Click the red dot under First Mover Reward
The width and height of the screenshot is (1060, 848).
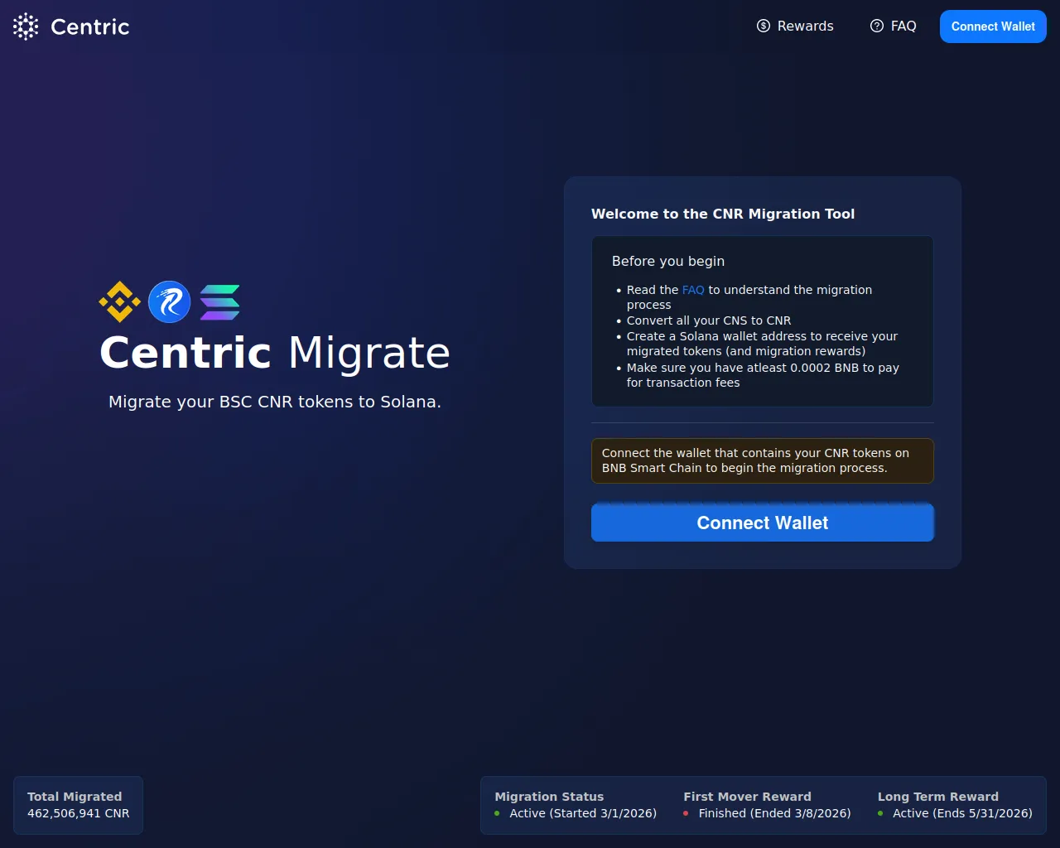click(x=686, y=814)
